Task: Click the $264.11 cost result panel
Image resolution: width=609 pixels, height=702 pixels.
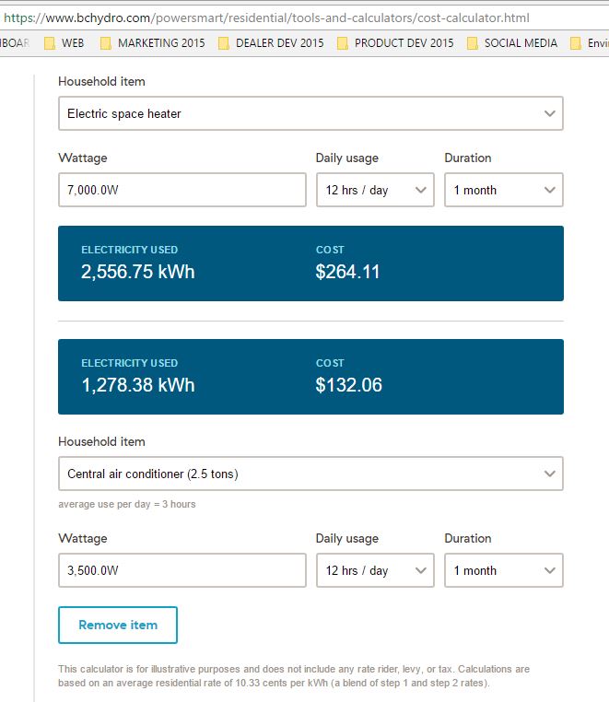Action: 310,263
